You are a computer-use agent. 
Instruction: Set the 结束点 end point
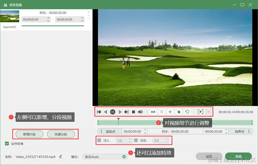point(241,131)
